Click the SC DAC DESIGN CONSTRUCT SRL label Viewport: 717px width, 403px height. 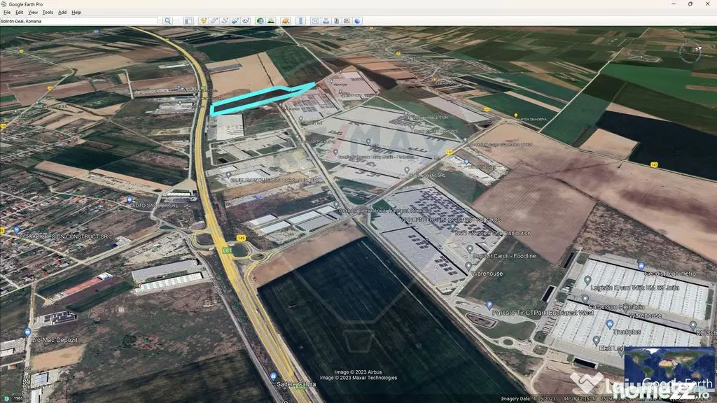[x=67, y=236]
